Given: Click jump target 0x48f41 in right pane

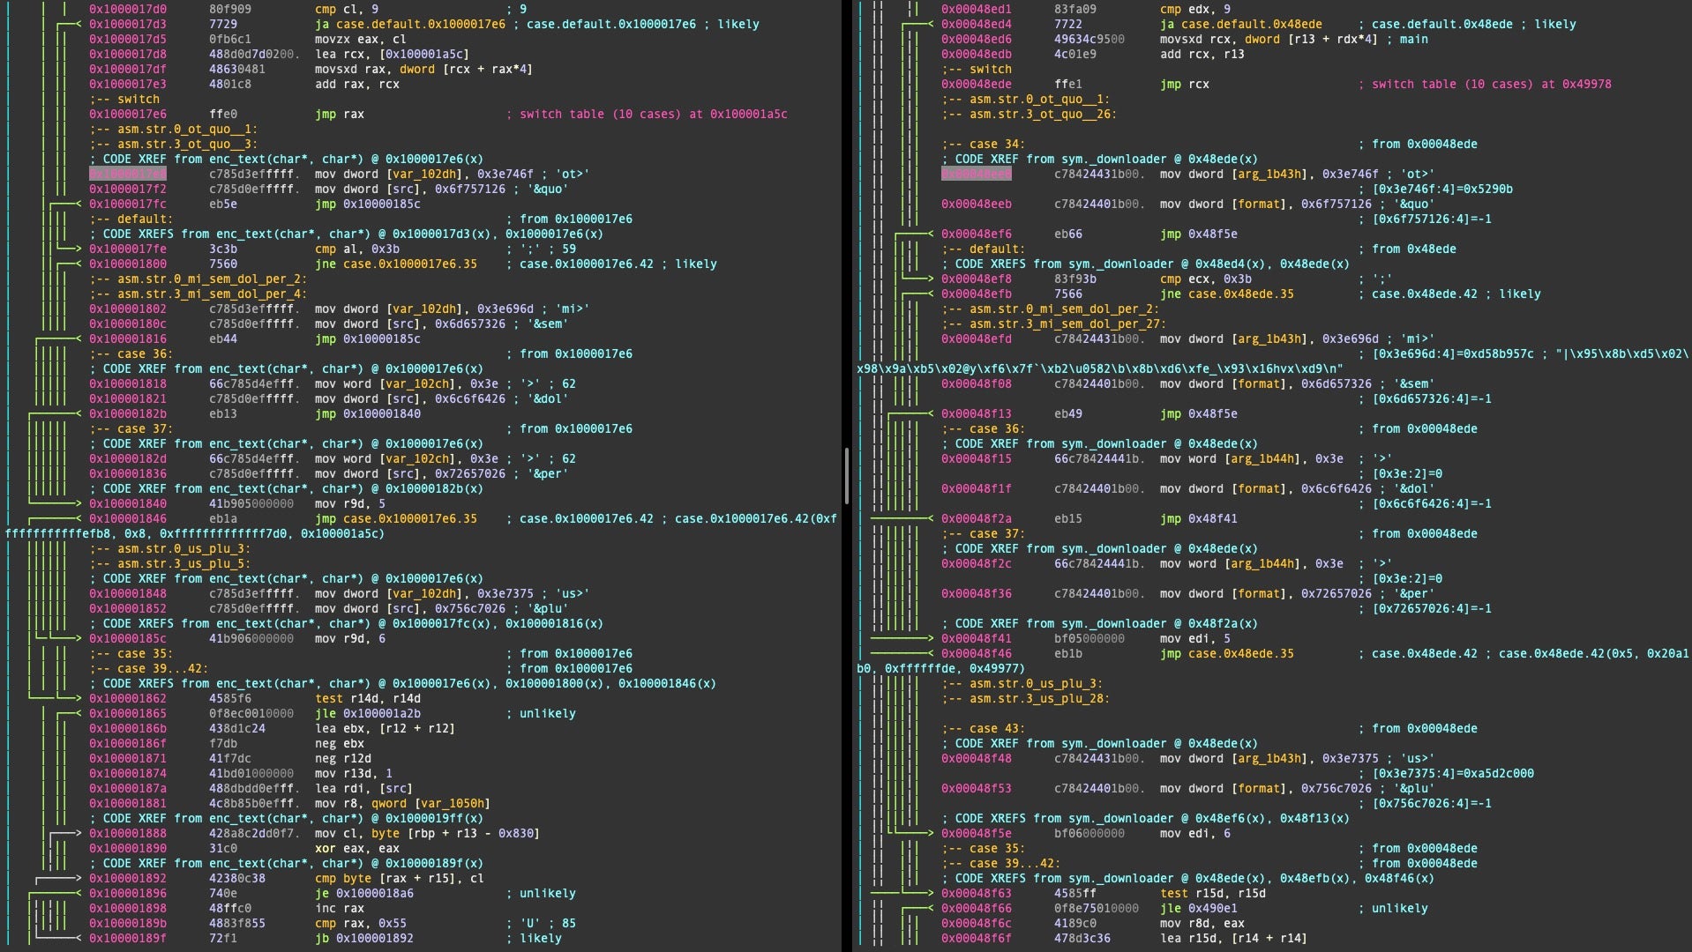Looking at the screenshot, I should [1212, 519].
